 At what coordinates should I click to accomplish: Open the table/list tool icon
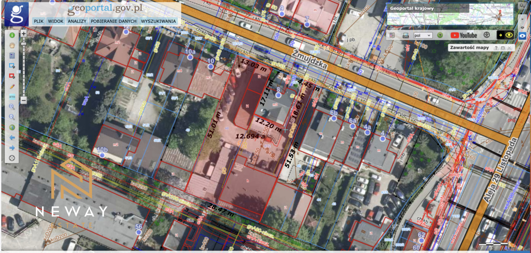coord(12,55)
